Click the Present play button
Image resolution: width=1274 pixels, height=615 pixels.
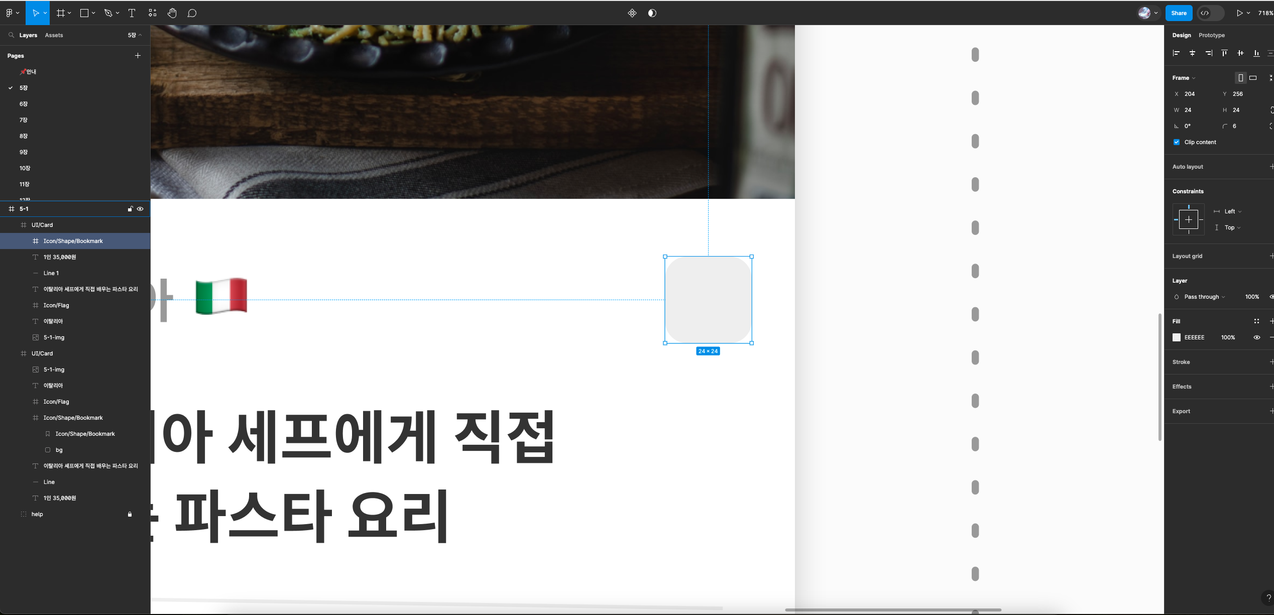pos(1239,13)
